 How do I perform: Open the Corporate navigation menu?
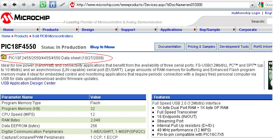[x=248, y=30]
